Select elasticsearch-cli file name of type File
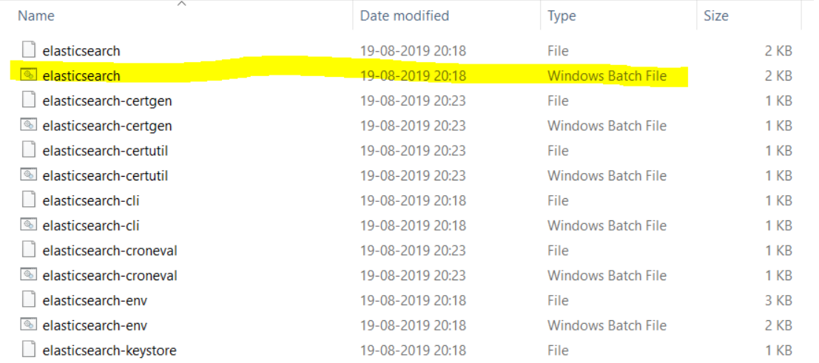The image size is (819, 363). [x=91, y=200]
